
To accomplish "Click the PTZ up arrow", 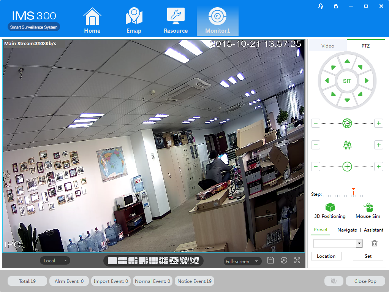I will [x=347, y=62].
